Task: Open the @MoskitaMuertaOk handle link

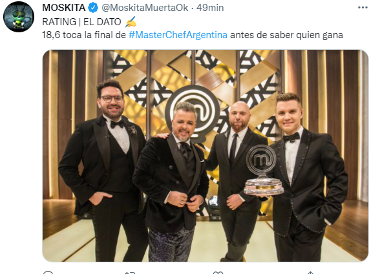Action: [145, 8]
